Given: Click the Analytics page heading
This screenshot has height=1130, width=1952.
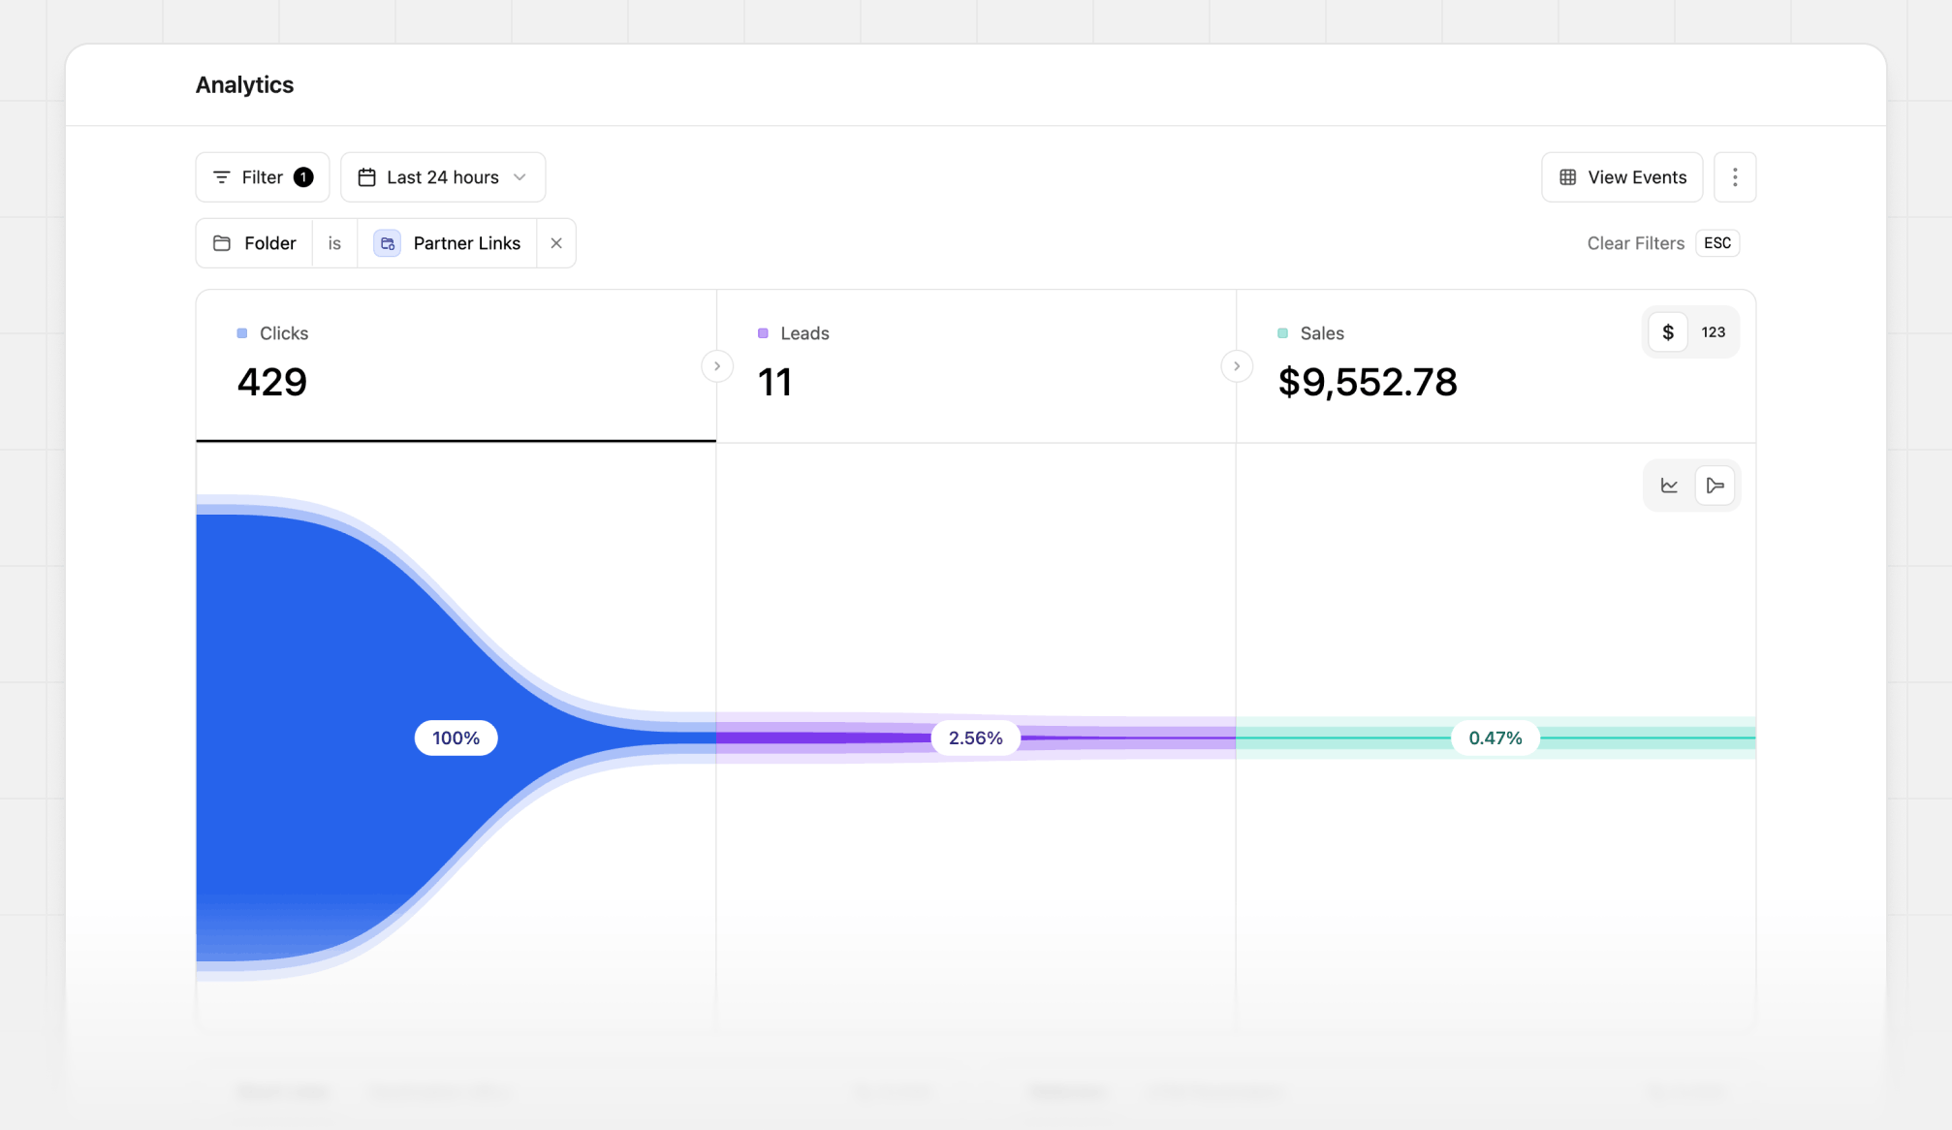Looking at the screenshot, I should pos(244,85).
